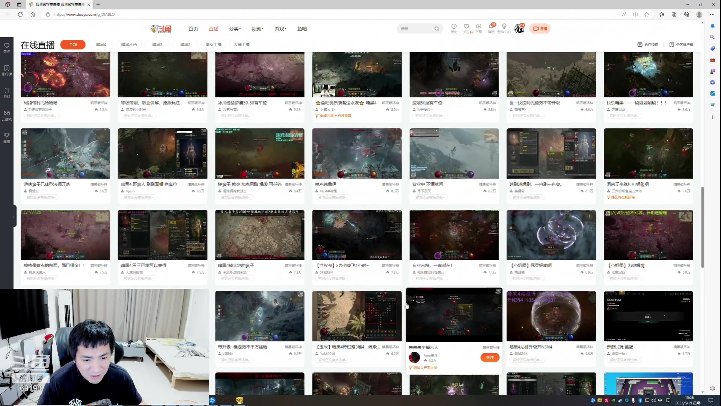The width and height of the screenshot is (721, 406).
Task: Open the collections icon in browser toolbar
Action: click(674, 14)
